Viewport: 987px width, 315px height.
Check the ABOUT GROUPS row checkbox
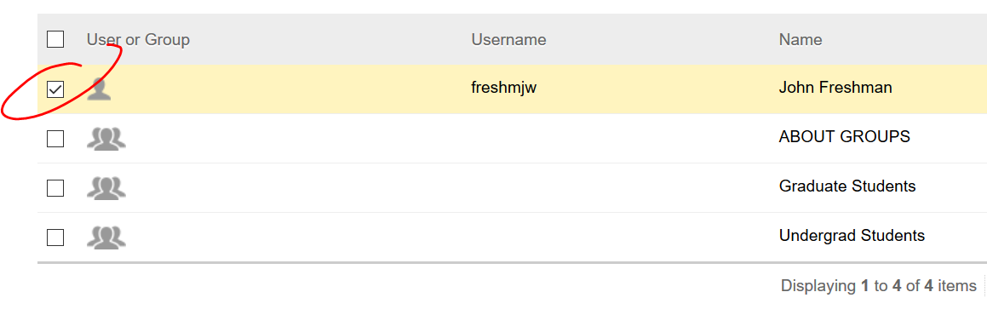[55, 139]
